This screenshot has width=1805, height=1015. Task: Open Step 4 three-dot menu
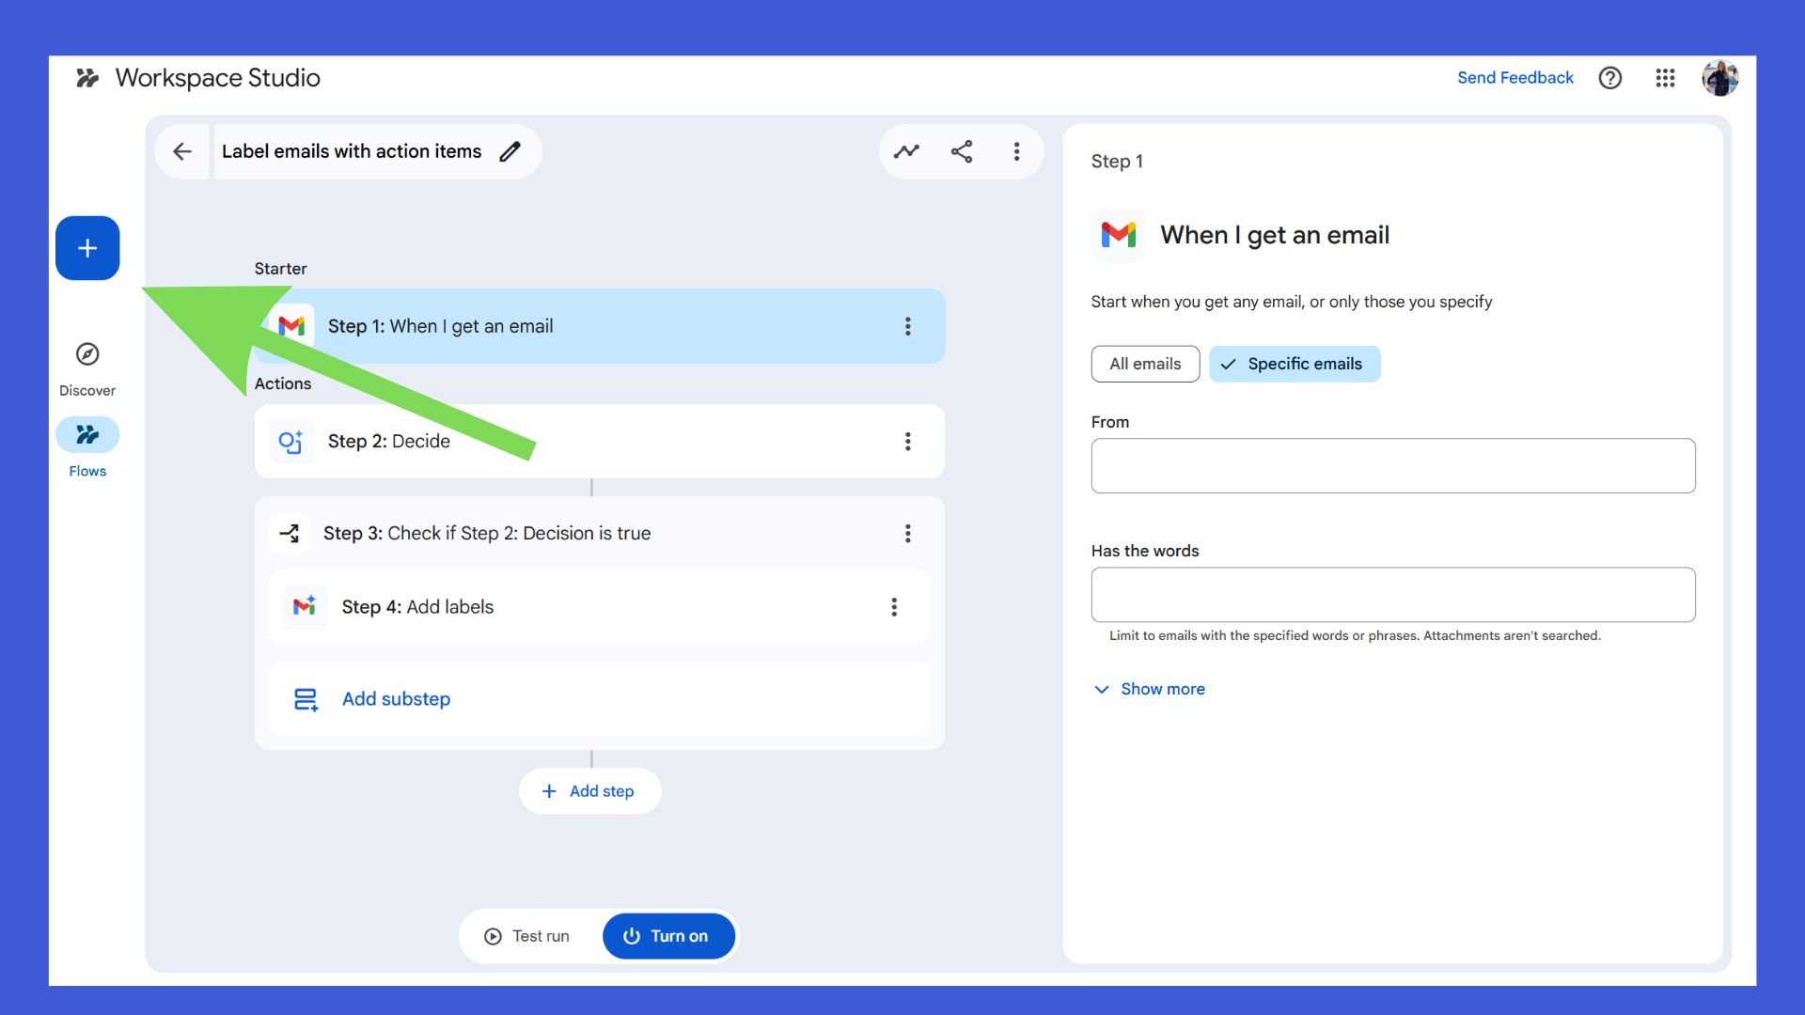tap(894, 607)
